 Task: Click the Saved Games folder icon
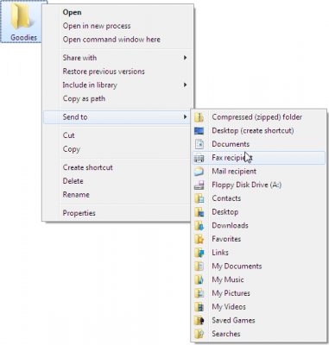tap(199, 320)
